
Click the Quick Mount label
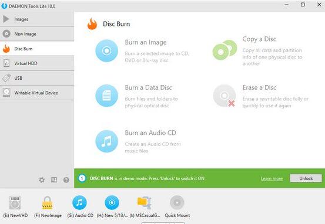(177, 215)
